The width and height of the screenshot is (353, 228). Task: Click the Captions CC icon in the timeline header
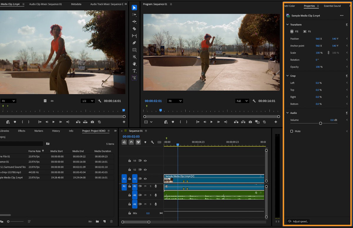tap(159, 142)
